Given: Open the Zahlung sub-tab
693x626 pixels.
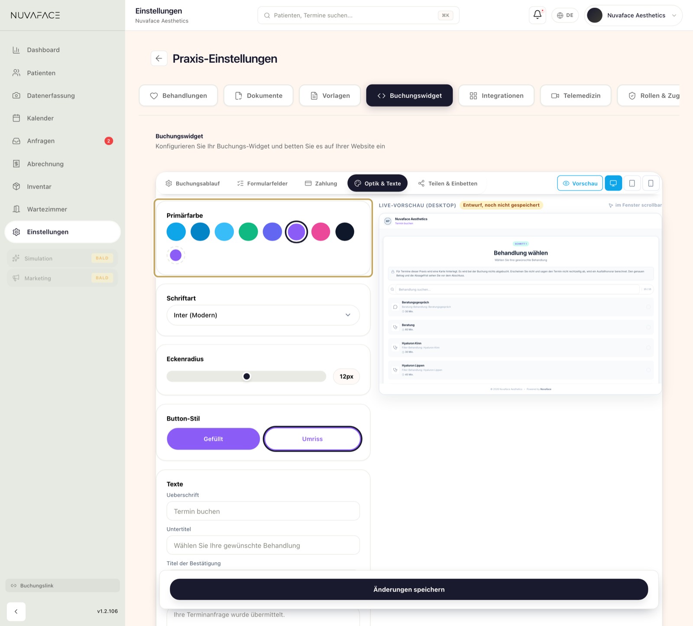Looking at the screenshot, I should (321, 183).
